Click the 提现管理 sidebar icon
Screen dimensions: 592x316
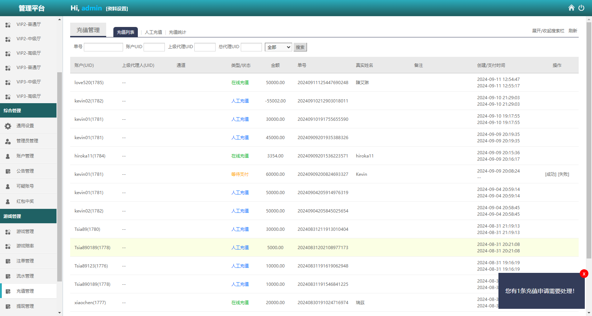pos(8,306)
